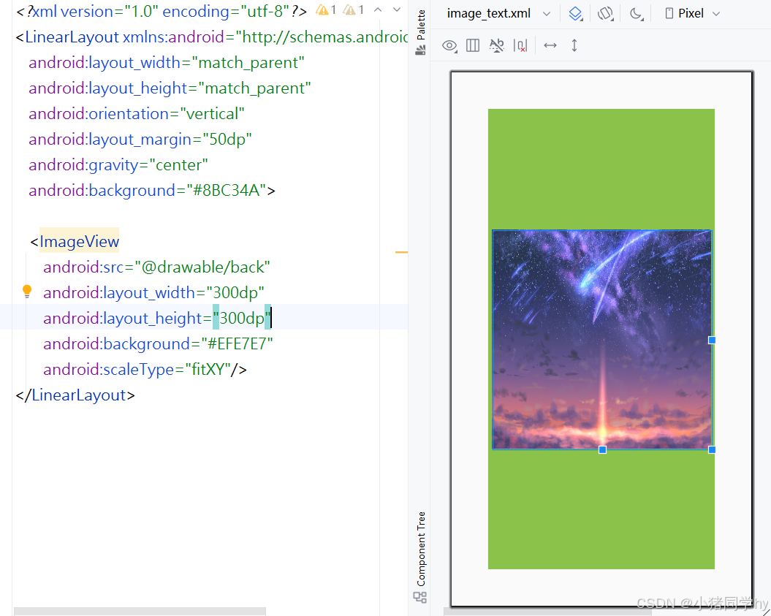
Task: Open the orientation for preview menu
Action: point(605,14)
